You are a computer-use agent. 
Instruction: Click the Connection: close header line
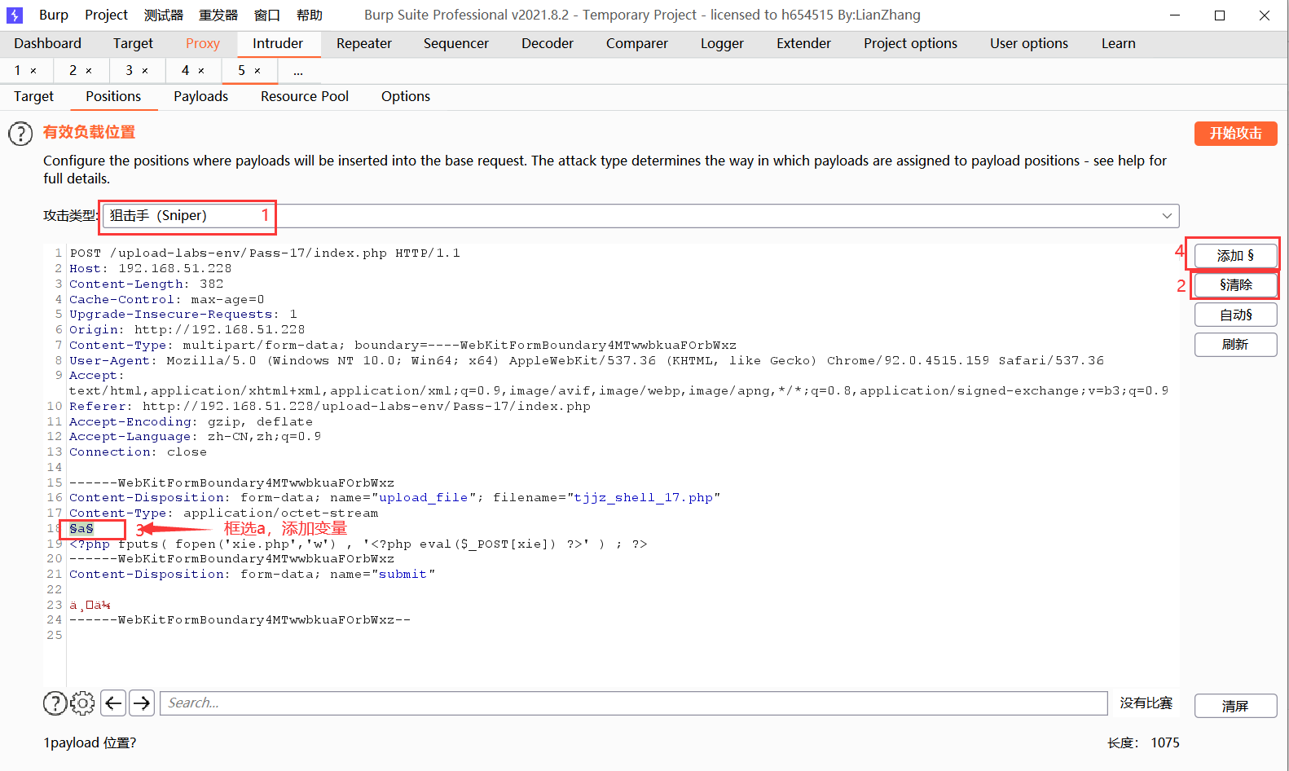(x=139, y=452)
